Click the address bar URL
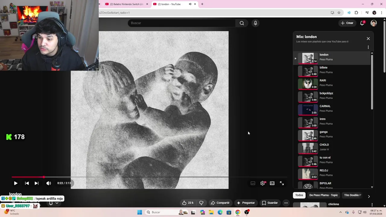This screenshot has height=217, width=386. click(114, 13)
